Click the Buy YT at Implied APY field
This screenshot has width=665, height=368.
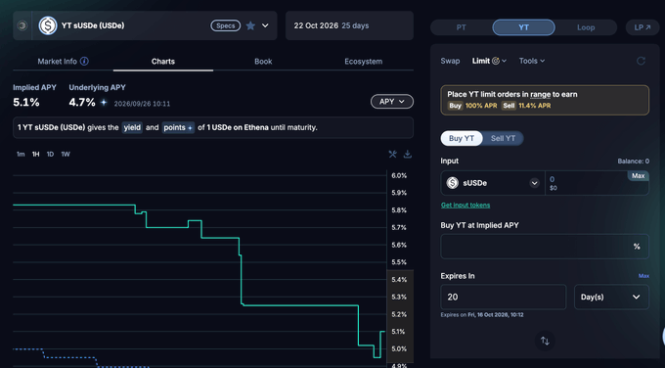[545, 247]
